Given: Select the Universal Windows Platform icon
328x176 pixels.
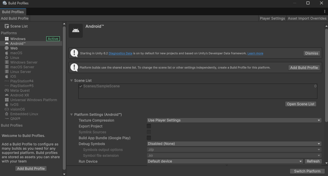Looking at the screenshot, I should [x=6, y=100].
